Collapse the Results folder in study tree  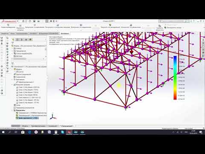coord(12,110)
